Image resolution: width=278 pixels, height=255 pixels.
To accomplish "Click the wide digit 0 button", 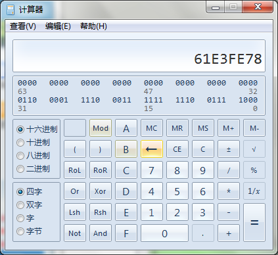I will 164,233.
